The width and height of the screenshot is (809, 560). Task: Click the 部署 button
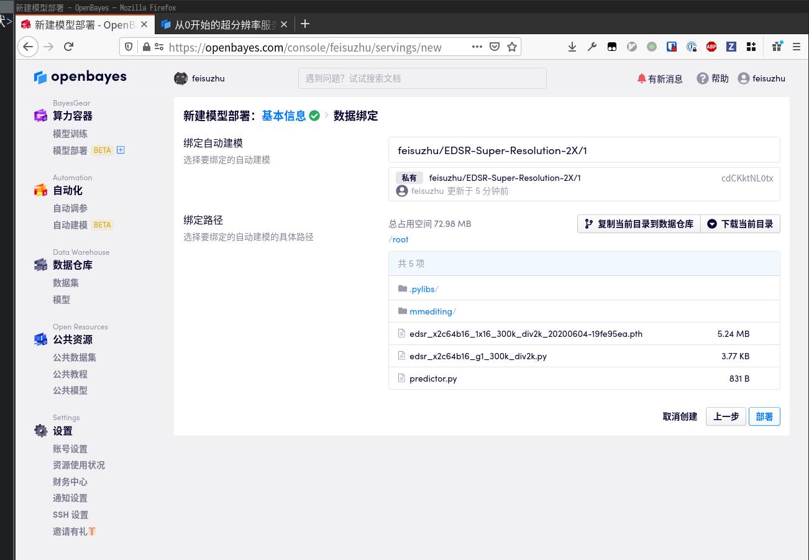764,416
